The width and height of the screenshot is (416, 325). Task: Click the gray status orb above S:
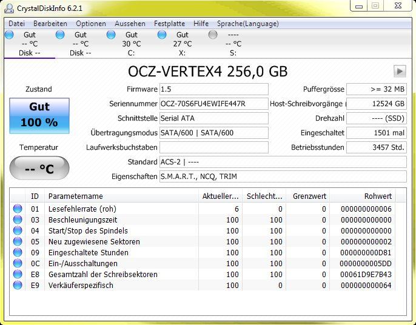click(x=213, y=35)
